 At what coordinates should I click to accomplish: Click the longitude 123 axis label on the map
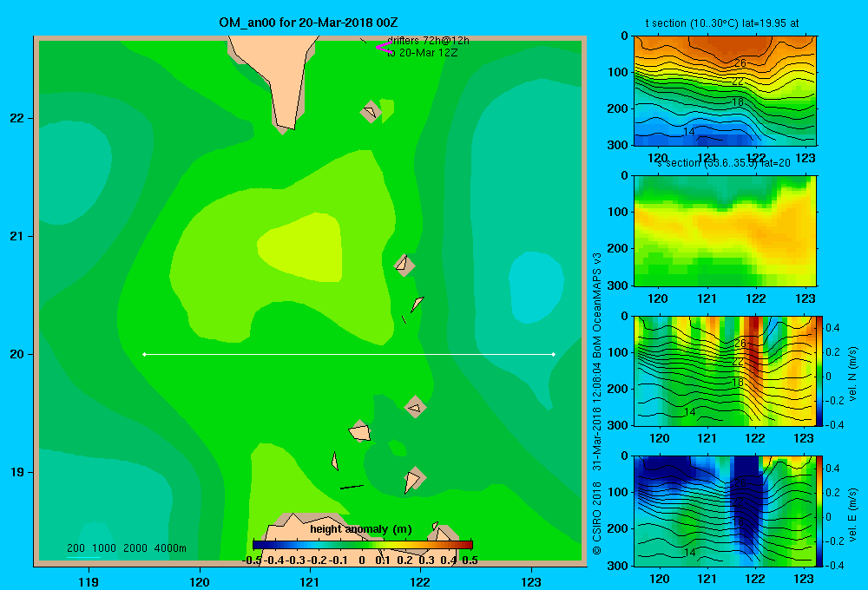pos(531,581)
